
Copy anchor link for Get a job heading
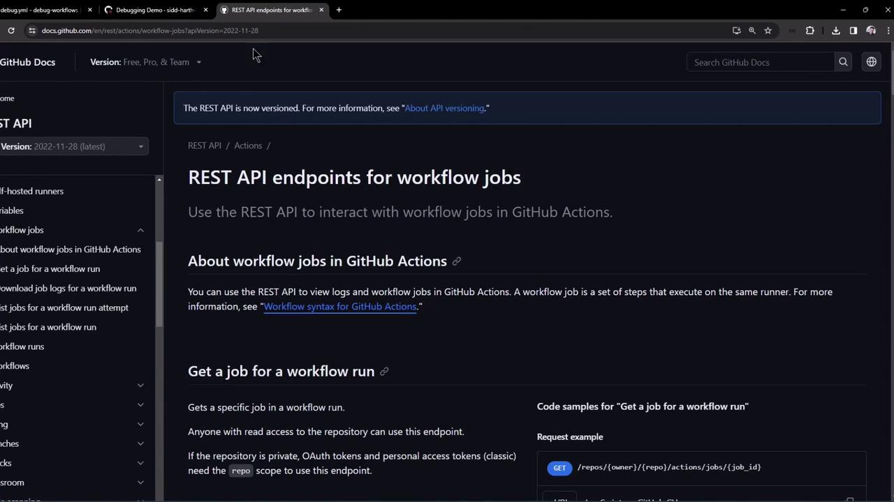384,372
